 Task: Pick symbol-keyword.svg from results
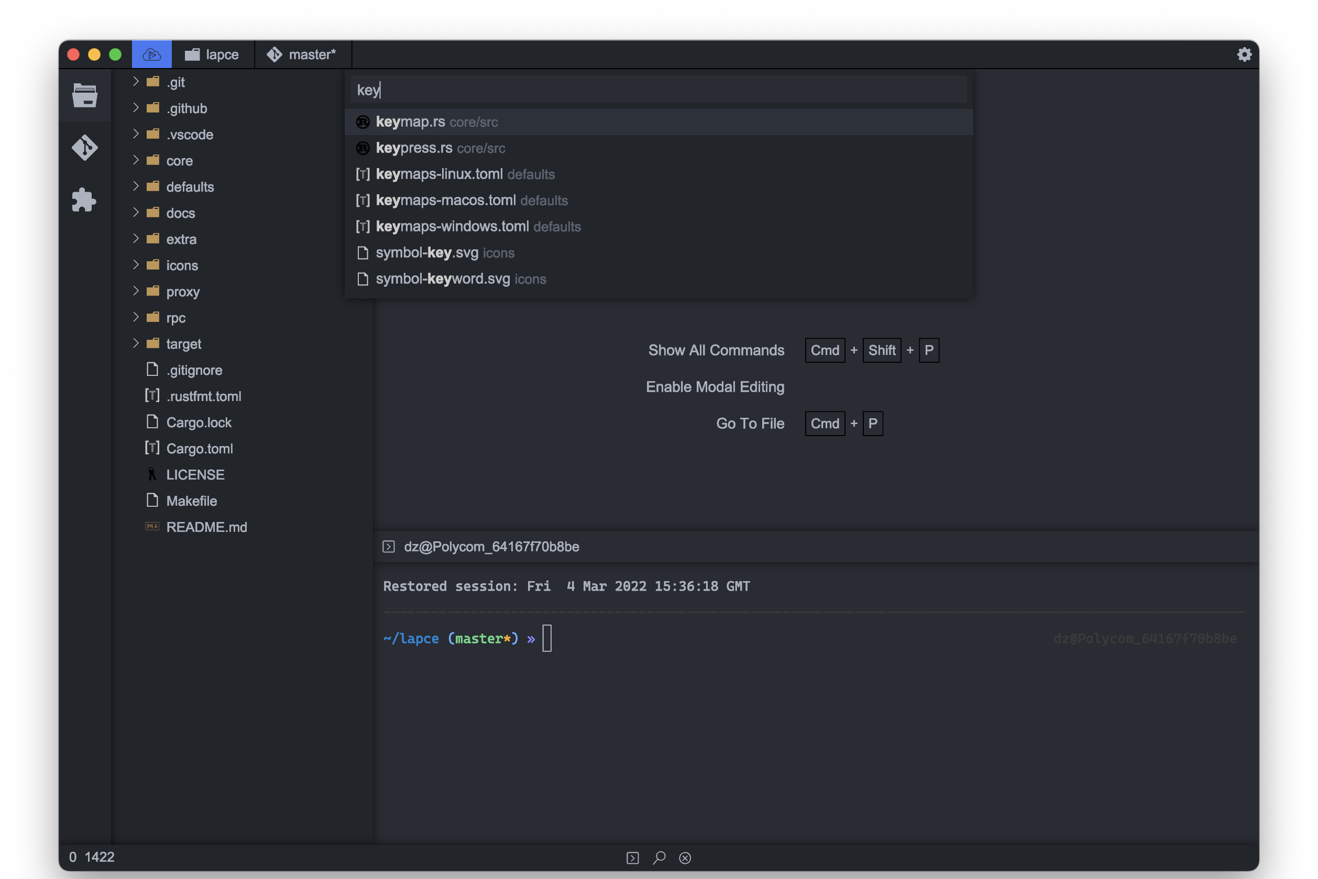(659, 279)
